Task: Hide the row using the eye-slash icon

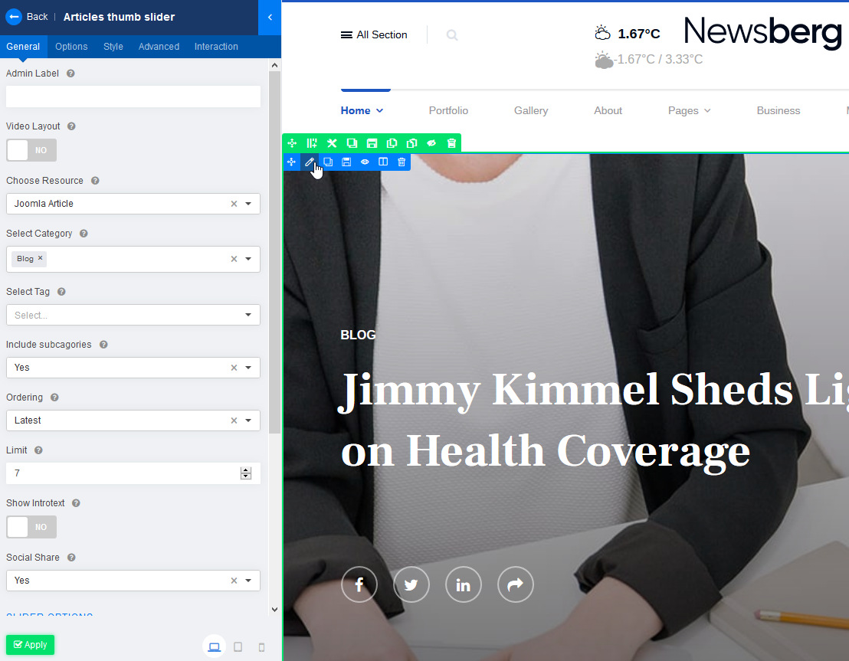Action: click(x=431, y=143)
